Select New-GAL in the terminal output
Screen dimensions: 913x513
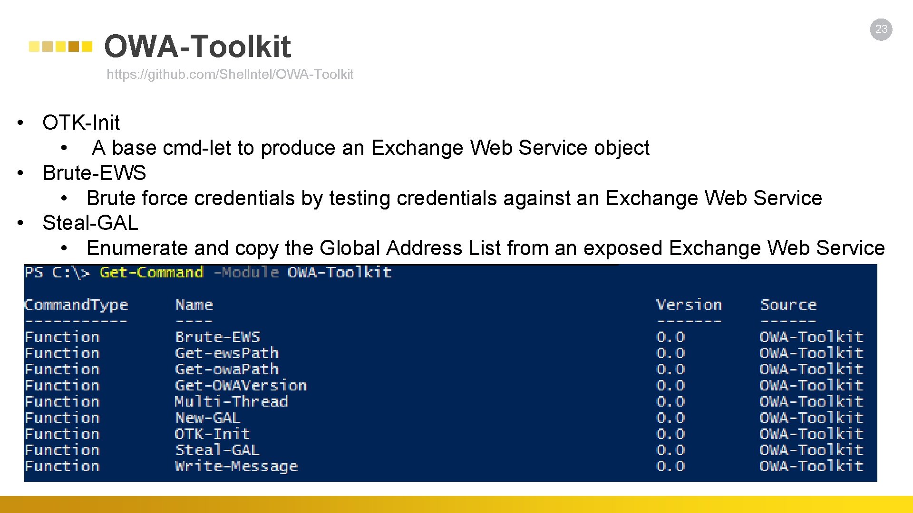point(208,418)
